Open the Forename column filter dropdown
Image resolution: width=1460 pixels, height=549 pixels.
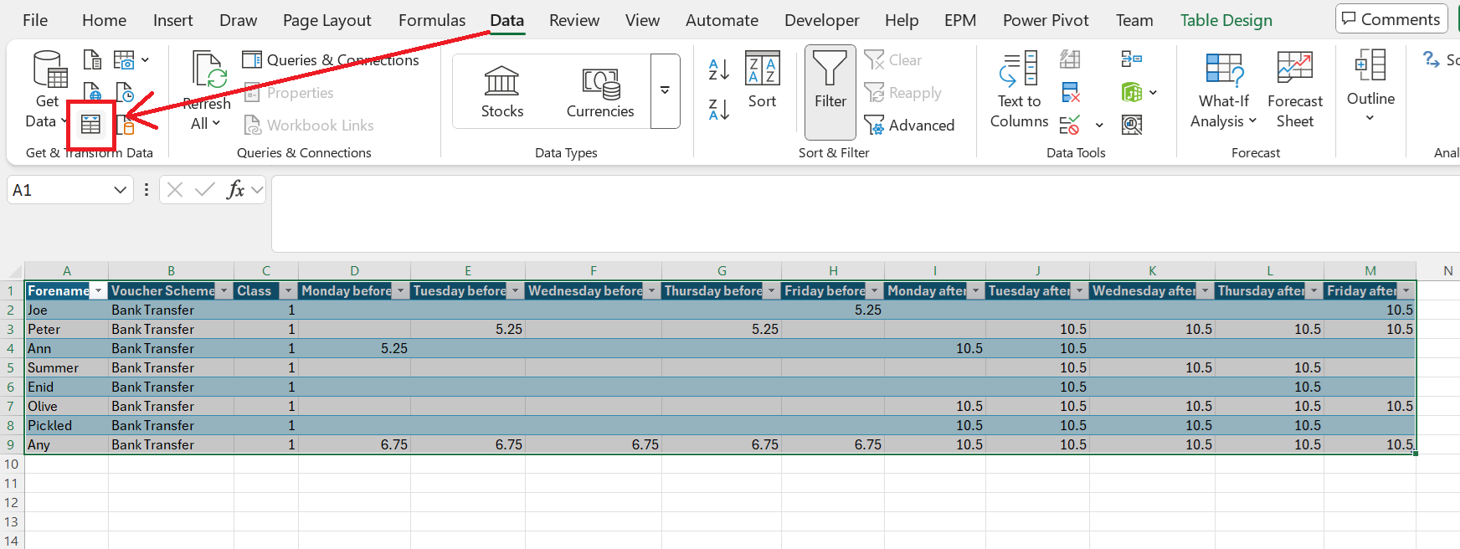click(99, 291)
